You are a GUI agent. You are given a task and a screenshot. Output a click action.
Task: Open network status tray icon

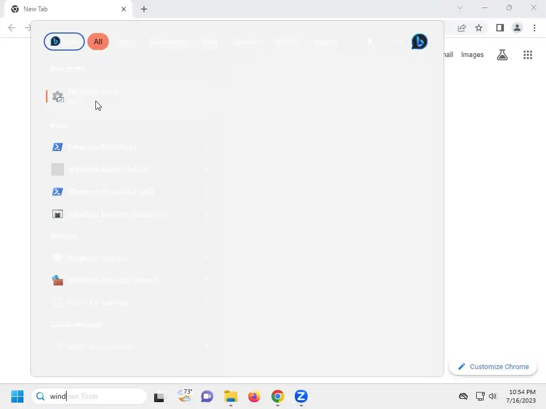coord(480,396)
